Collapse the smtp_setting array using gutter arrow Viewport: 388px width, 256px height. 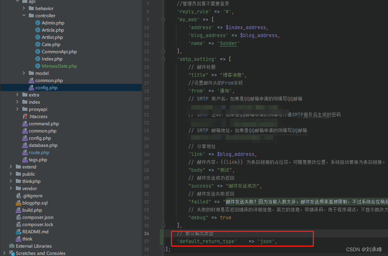(x=163, y=59)
